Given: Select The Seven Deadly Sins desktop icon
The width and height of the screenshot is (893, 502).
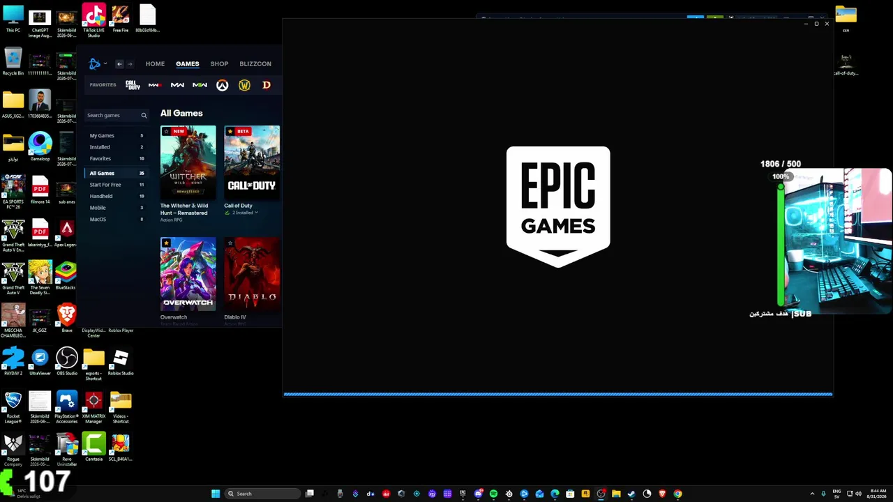Looking at the screenshot, I should [40, 277].
